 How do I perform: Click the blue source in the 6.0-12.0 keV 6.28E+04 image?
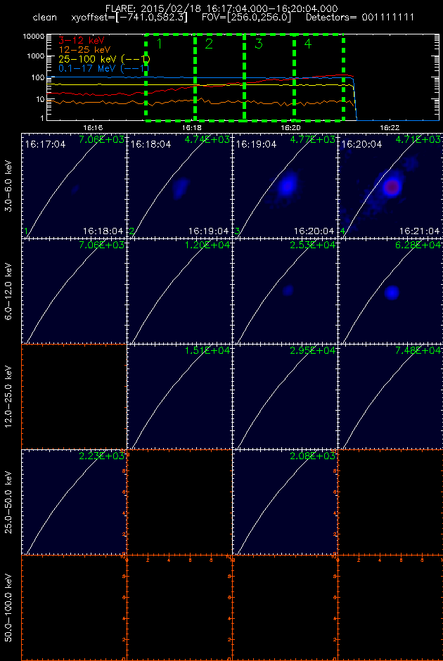click(392, 292)
